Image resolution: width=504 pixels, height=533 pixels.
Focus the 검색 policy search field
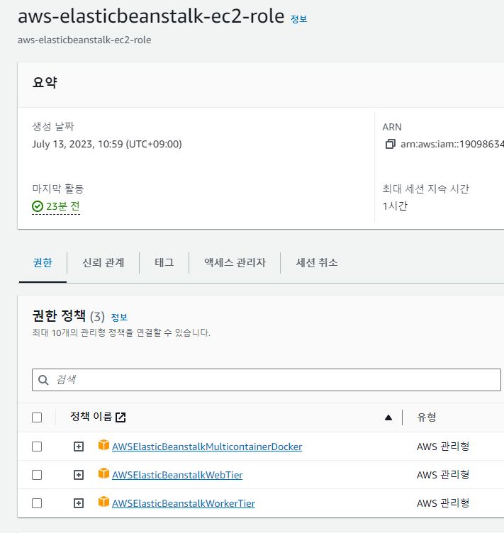click(x=267, y=380)
